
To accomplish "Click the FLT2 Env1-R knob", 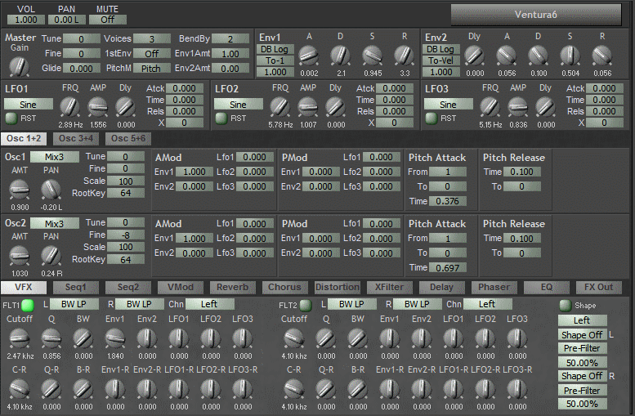I will click(x=390, y=389).
